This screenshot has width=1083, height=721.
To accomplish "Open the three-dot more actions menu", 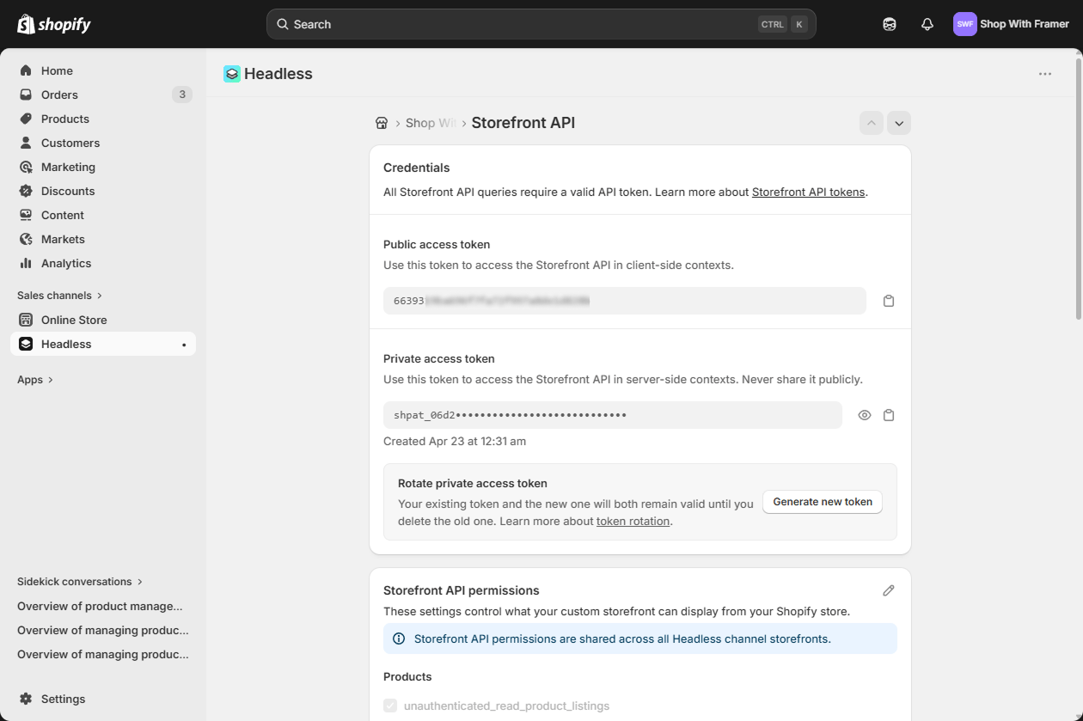I will pos(1045,74).
